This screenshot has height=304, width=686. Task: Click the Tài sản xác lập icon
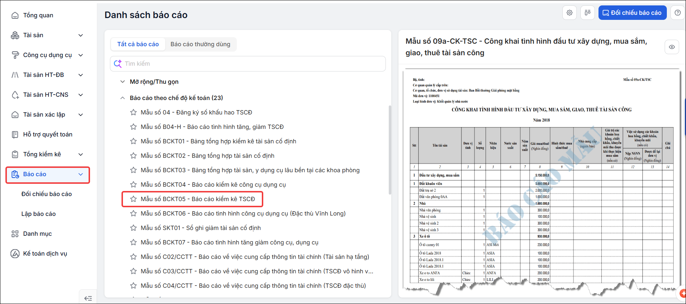click(x=15, y=114)
